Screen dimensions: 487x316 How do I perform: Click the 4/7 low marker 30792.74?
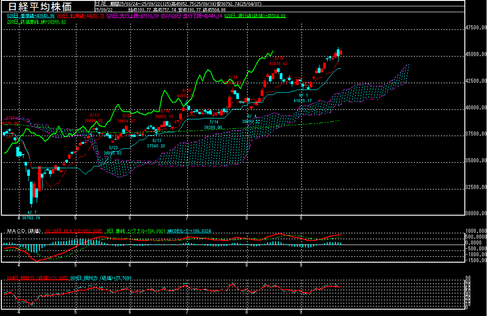pyautogui.click(x=31, y=217)
